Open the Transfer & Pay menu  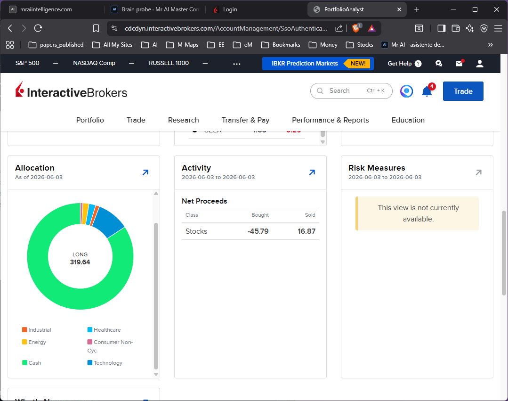point(246,120)
